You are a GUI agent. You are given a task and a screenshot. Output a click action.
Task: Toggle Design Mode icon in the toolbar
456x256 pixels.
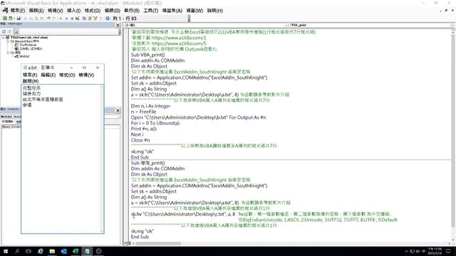(78, 18)
